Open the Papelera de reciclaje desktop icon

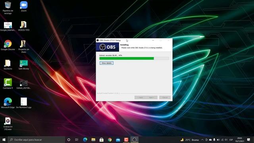tap(8, 8)
